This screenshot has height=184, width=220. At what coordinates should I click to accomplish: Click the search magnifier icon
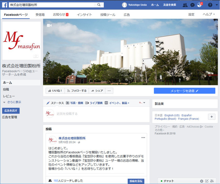pyautogui.click(x=99, y=5)
